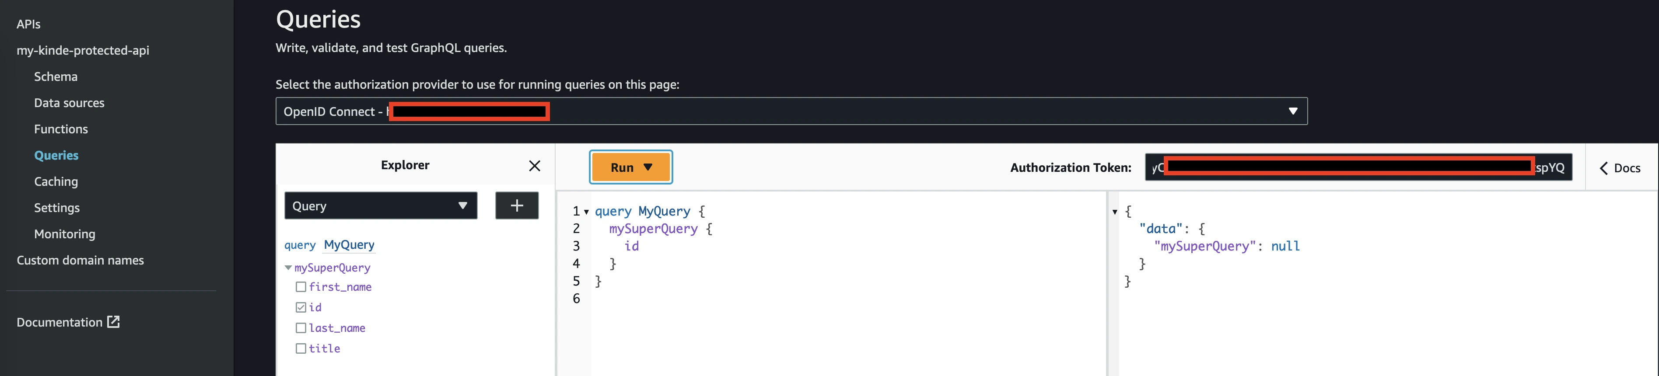Click the plus button to add operation
Screen dimensions: 1659x376
(517, 206)
